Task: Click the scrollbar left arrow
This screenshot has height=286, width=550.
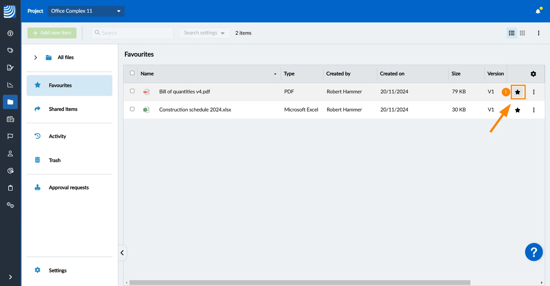Action: tap(126, 283)
